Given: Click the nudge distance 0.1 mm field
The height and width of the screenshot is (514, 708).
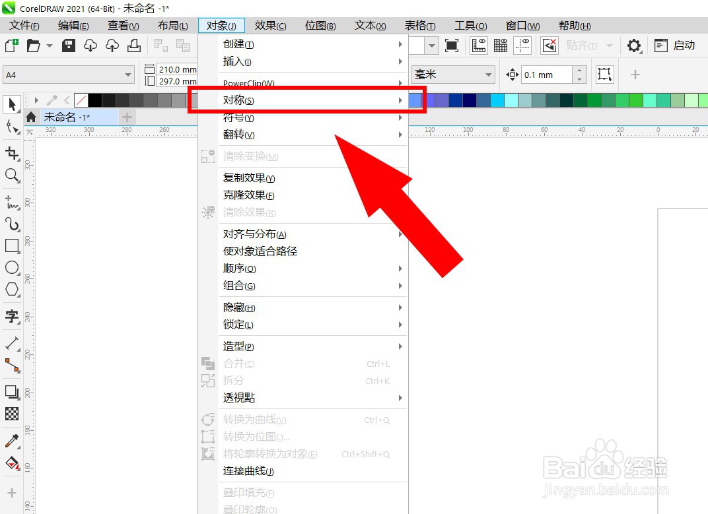Looking at the screenshot, I should click(547, 75).
